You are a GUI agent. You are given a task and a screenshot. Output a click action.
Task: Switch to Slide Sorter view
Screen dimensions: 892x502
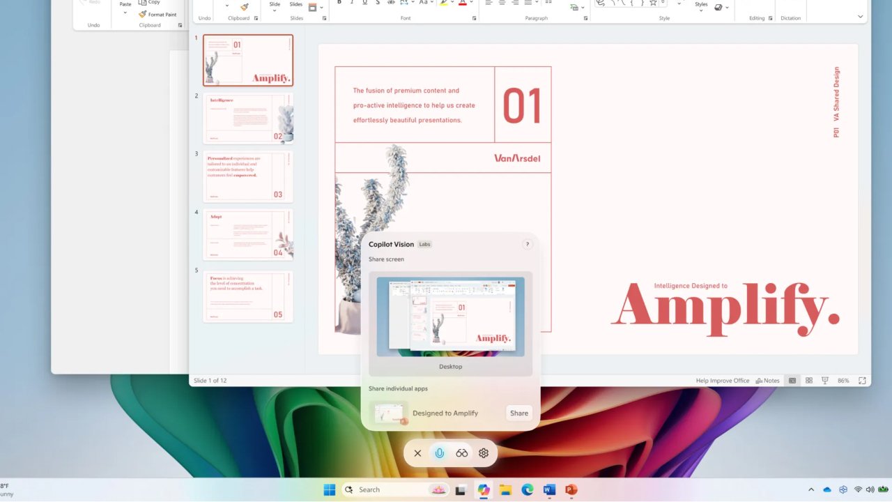[809, 381]
